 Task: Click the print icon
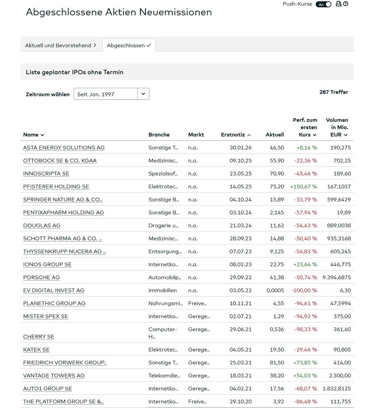pos(338,4)
